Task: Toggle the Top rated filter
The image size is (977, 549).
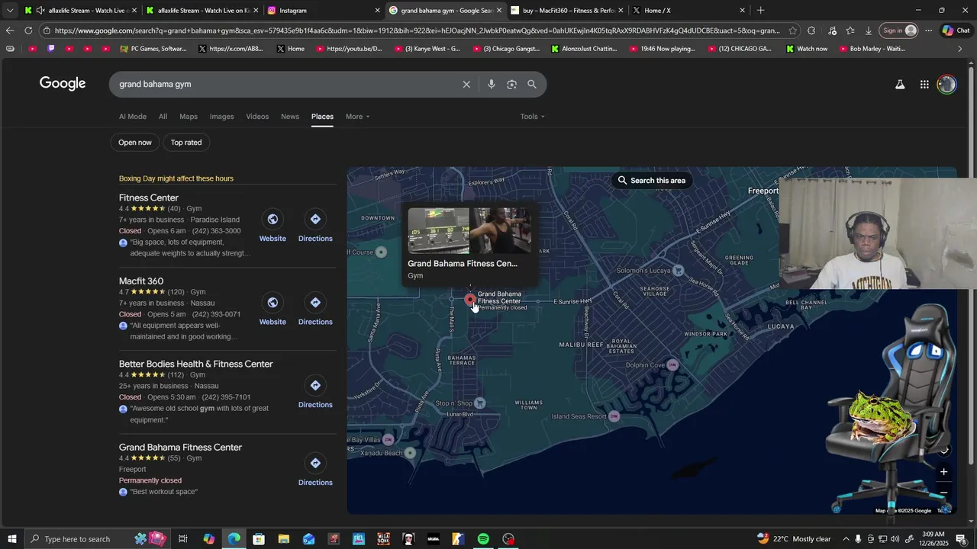Action: (x=186, y=143)
